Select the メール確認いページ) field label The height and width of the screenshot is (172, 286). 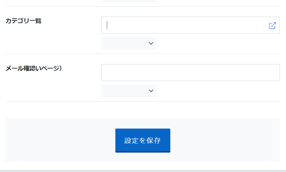click(x=34, y=68)
